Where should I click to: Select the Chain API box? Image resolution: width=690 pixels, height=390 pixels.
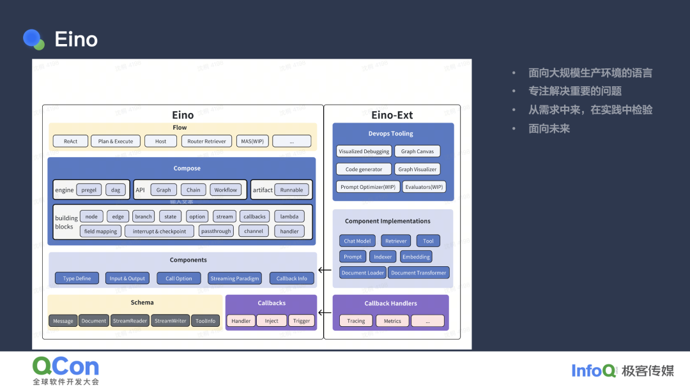[193, 190]
